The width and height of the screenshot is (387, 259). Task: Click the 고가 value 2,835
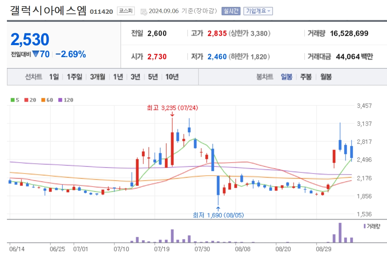click(x=217, y=33)
